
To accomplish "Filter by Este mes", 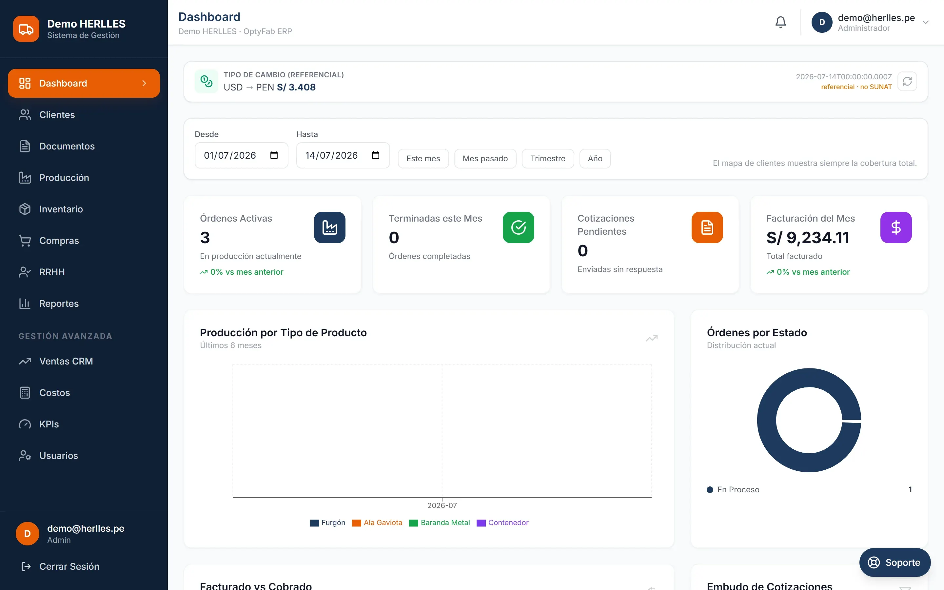I will coord(423,158).
